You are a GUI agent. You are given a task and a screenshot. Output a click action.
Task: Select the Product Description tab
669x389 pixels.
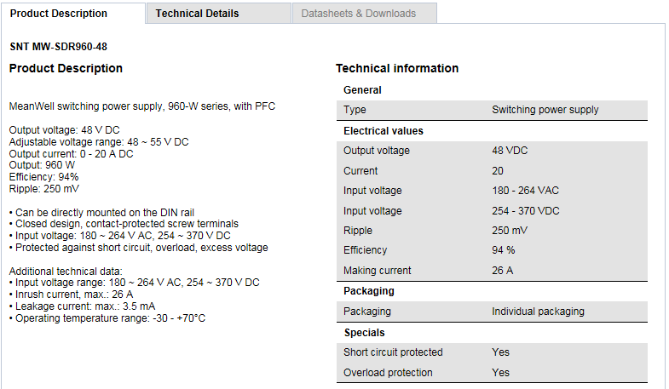coord(59,14)
